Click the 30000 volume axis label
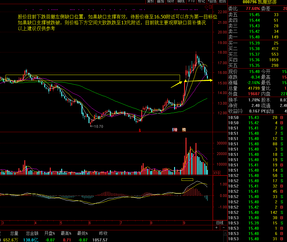 pos(222,143)
